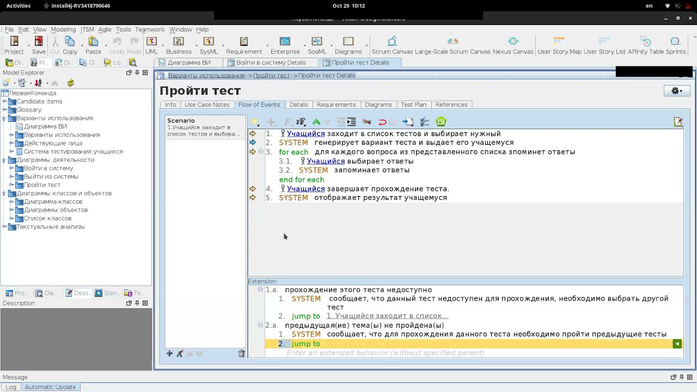Toggle the Automatic Update tab in the Message pane
Screen dimensions: 697x392
pyautogui.click(x=50, y=387)
